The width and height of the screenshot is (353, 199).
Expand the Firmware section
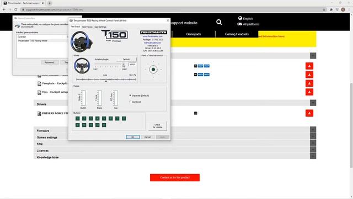click(313, 129)
